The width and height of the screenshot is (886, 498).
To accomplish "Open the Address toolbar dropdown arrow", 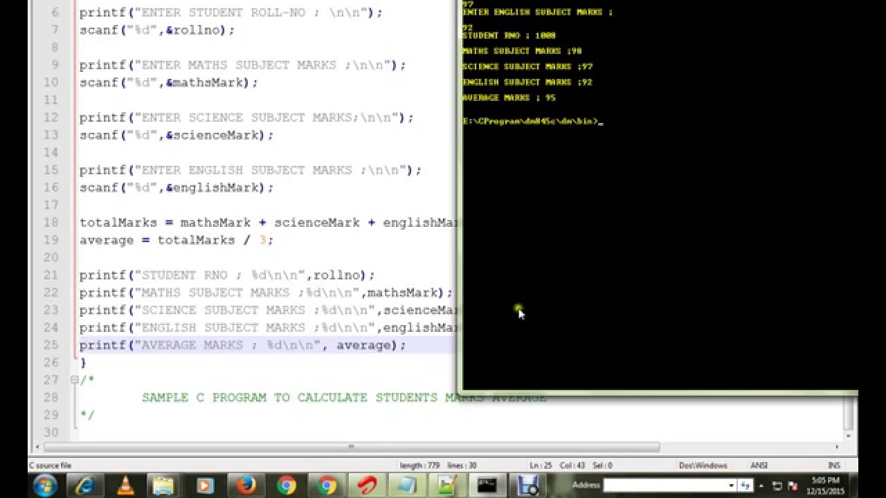I will pyautogui.click(x=731, y=486).
